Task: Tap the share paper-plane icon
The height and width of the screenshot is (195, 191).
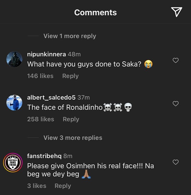Action: (x=177, y=12)
